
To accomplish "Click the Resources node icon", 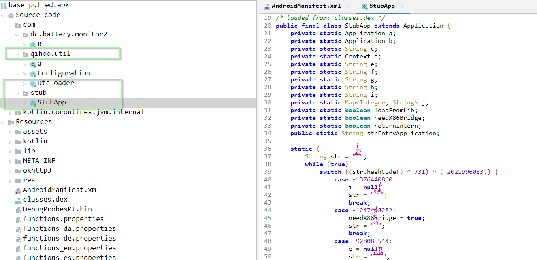I will click(11, 122).
